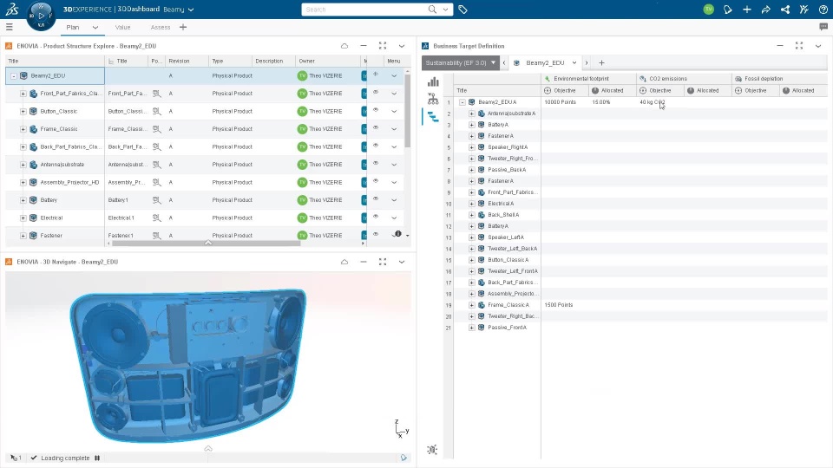Screen dimensions: 833x468
Task: Toggle visibility eye for Beamy2_EDU row
Action: pyautogui.click(x=376, y=75)
